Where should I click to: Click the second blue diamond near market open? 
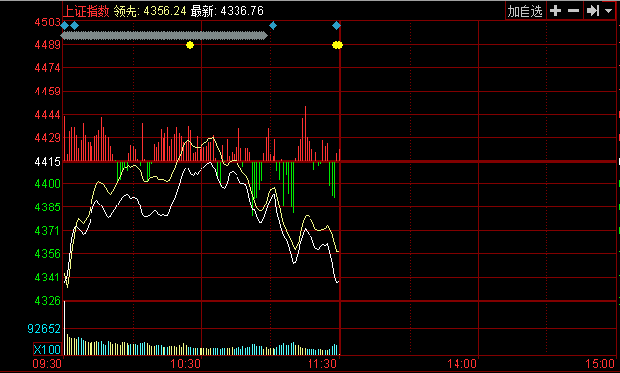74,26
